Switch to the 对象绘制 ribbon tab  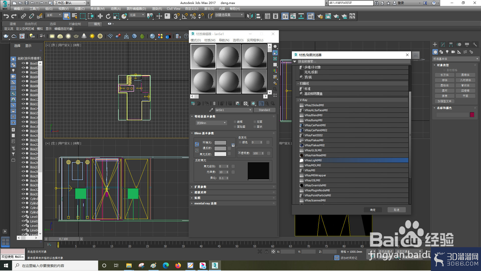tap(75, 24)
